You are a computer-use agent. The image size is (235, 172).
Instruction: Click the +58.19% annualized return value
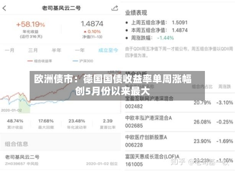click(x=31, y=24)
